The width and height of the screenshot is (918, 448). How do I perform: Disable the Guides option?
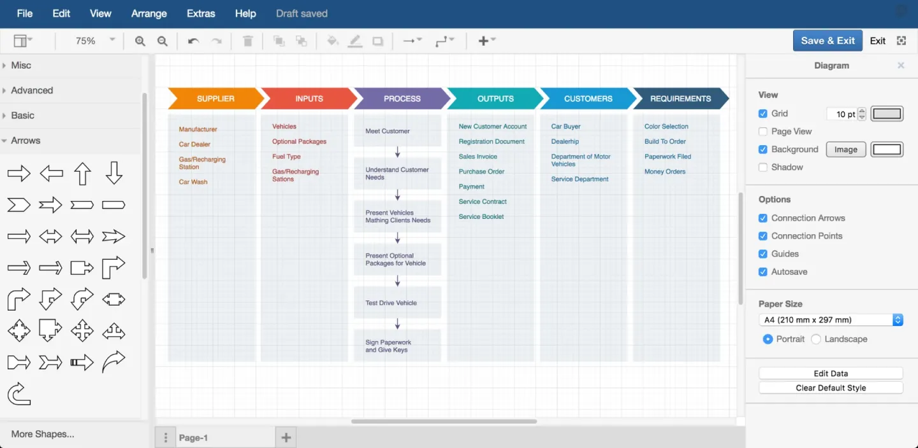pos(763,253)
